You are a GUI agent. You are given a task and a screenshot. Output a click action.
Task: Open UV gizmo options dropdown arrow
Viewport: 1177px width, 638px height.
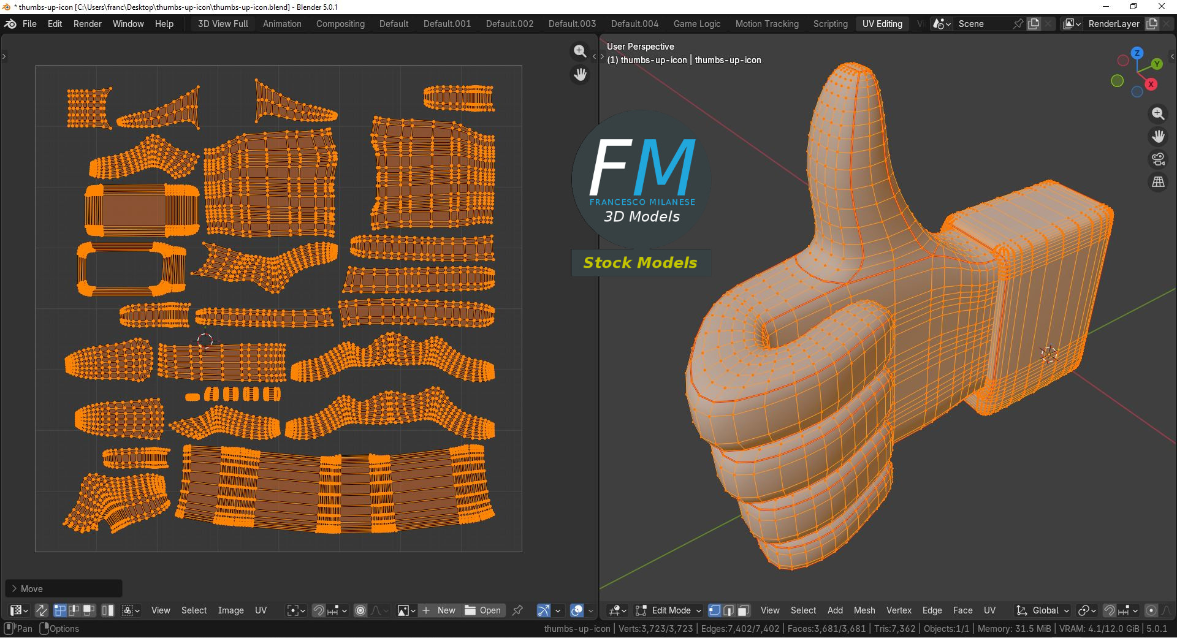pos(558,610)
